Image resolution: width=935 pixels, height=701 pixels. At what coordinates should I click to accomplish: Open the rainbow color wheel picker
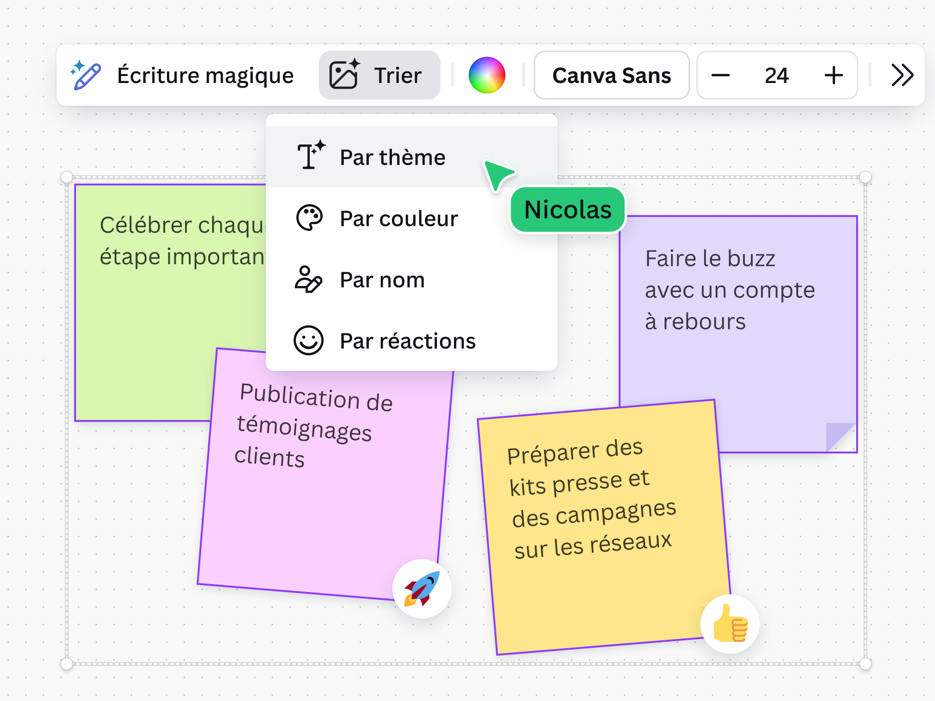point(488,75)
